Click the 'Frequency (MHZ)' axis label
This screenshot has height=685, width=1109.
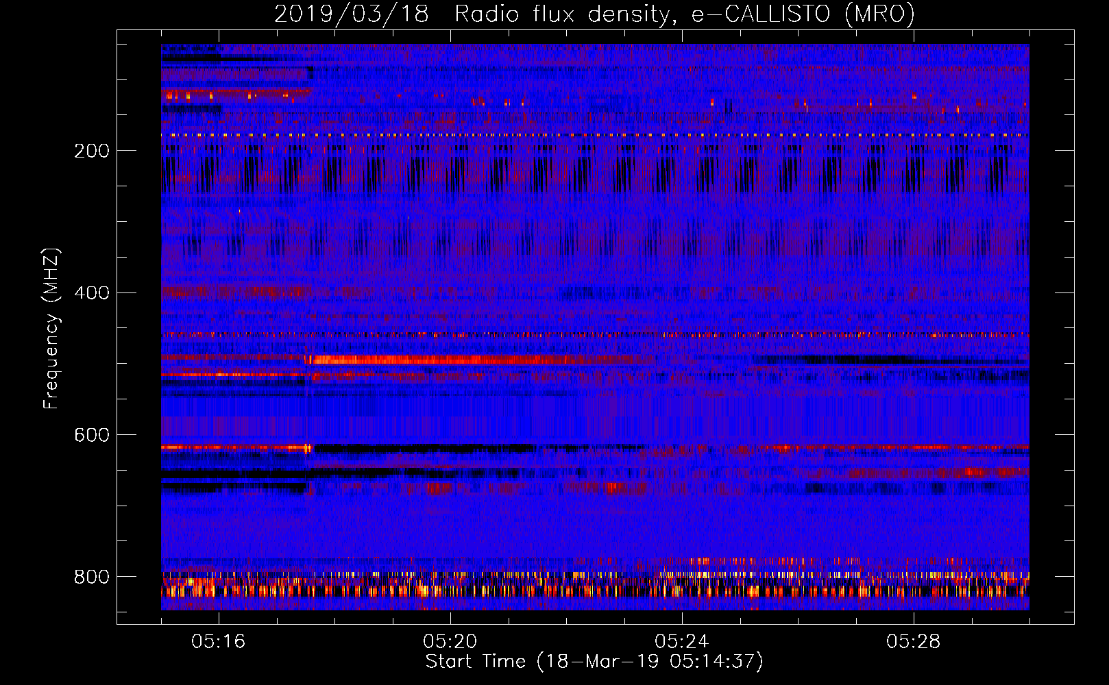51,328
